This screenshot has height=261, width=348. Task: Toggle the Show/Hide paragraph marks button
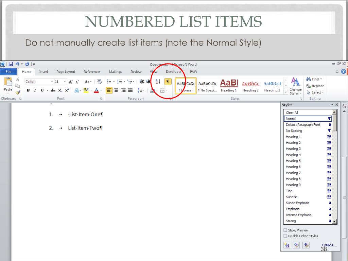pos(168,82)
